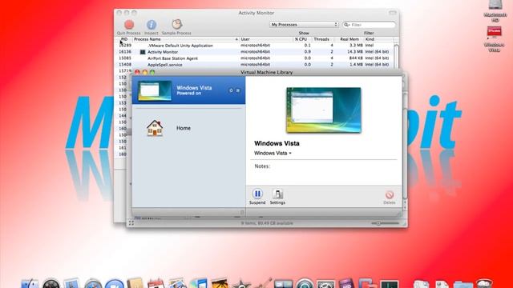Sort by Real Mem column header
Viewport: 513px width, 288px height.
tap(349, 39)
